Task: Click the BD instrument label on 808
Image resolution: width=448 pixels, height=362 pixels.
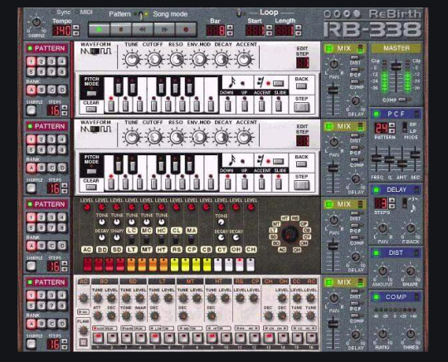Action: tap(102, 250)
